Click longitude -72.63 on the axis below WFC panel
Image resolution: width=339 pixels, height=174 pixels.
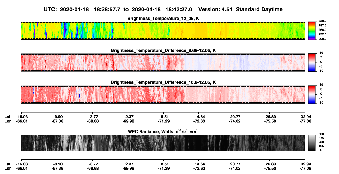click(x=199, y=168)
